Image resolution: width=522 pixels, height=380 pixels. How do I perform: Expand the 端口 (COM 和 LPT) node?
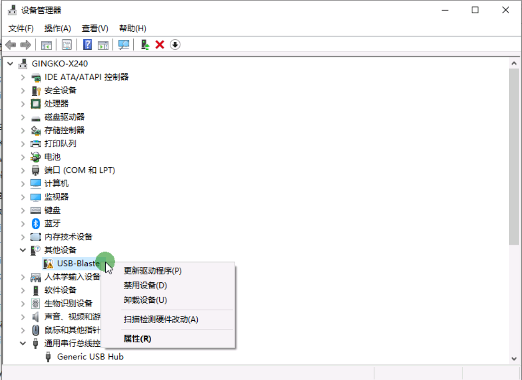[23, 170]
